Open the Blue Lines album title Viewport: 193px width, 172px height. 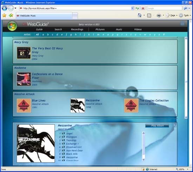pyautogui.click(x=39, y=100)
